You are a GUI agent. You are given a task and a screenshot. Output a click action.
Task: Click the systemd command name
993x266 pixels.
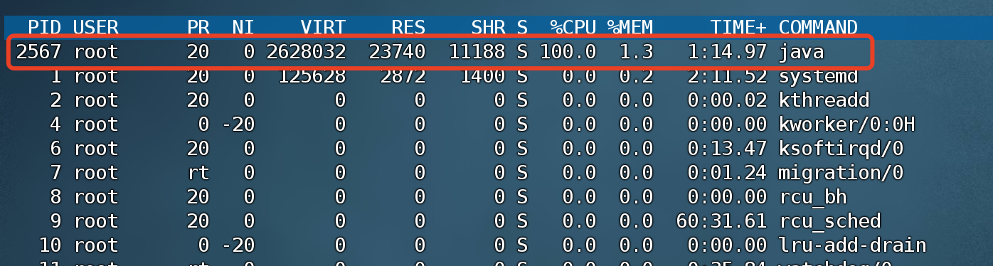pos(818,76)
